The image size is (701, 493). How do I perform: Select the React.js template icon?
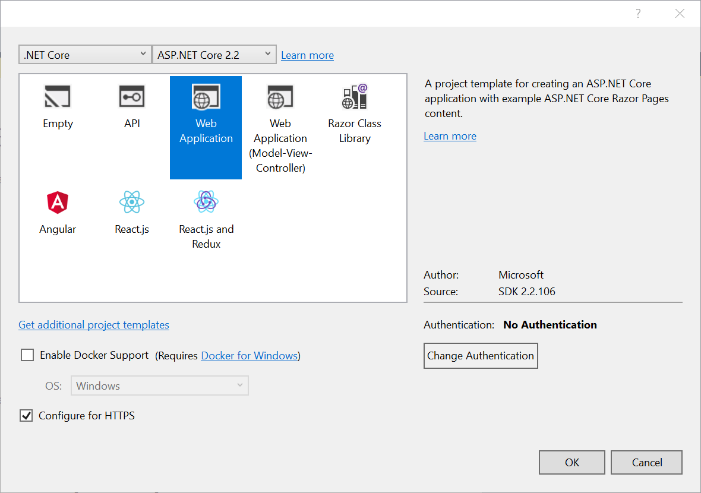(x=132, y=202)
